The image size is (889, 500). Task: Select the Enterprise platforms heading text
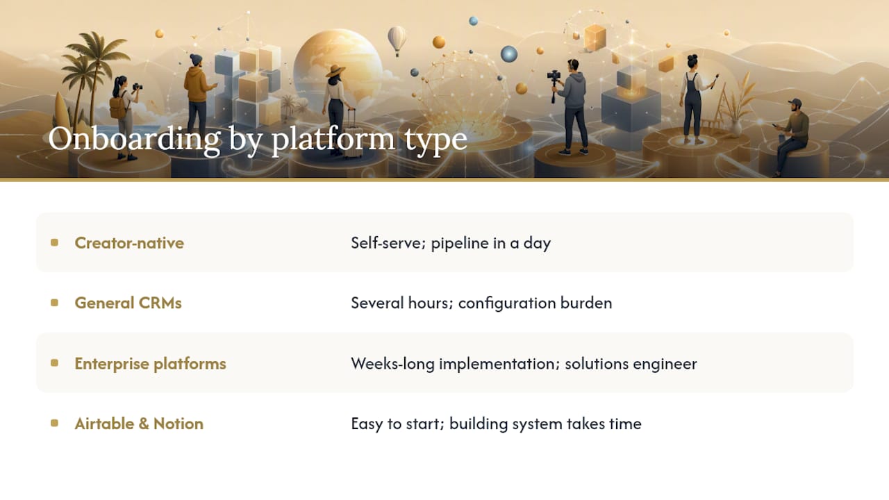[x=150, y=364]
